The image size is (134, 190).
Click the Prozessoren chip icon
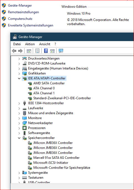click(x=25, y=128)
